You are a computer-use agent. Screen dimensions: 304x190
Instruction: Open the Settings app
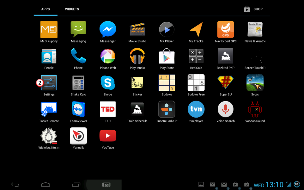pos(49,83)
